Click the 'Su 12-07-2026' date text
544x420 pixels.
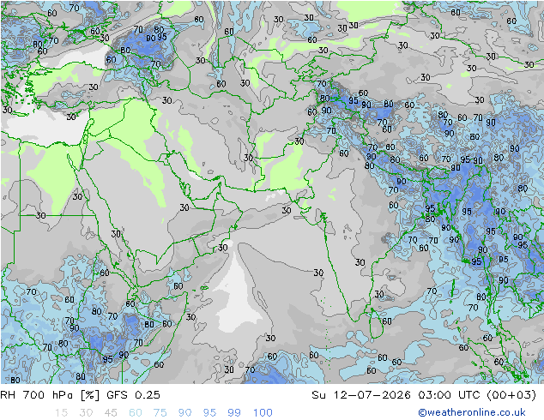(x=361, y=395)
